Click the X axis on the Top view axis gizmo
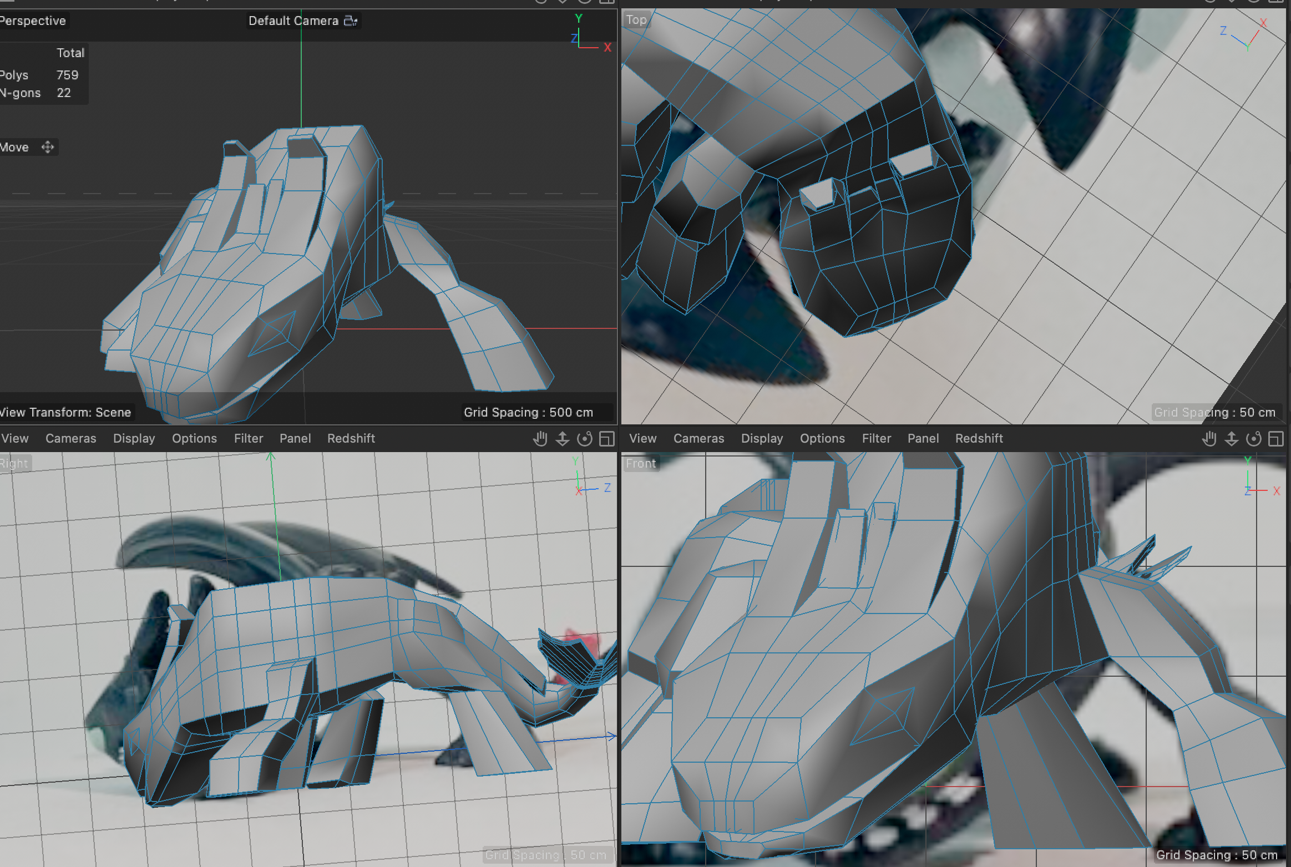This screenshot has width=1291, height=867. click(x=1263, y=23)
